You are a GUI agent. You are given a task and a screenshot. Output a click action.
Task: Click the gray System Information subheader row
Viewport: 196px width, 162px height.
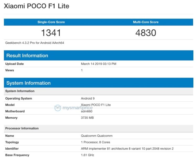[x=99, y=91]
